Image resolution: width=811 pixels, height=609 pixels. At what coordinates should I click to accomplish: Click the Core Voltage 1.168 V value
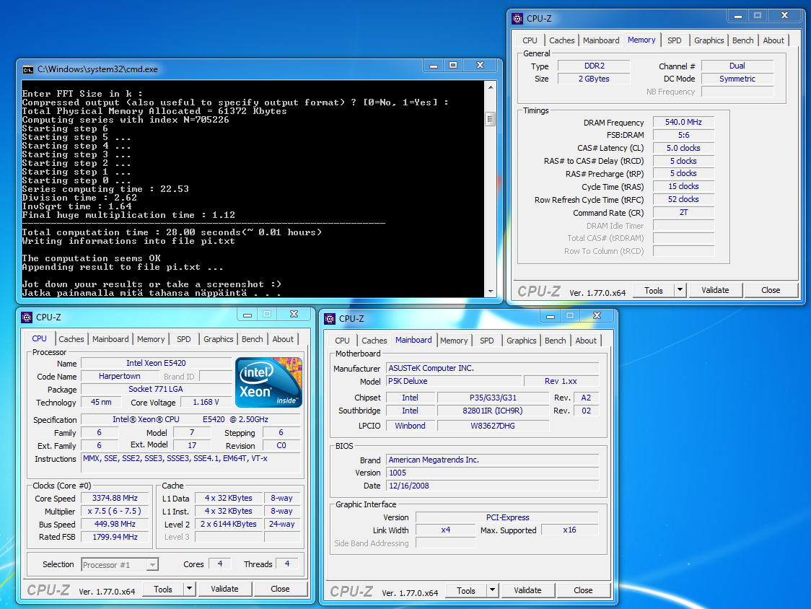206,402
